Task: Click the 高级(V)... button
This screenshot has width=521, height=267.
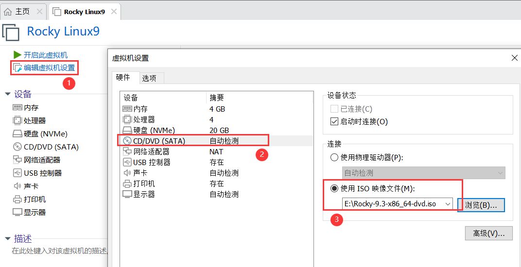Action: click(489, 233)
